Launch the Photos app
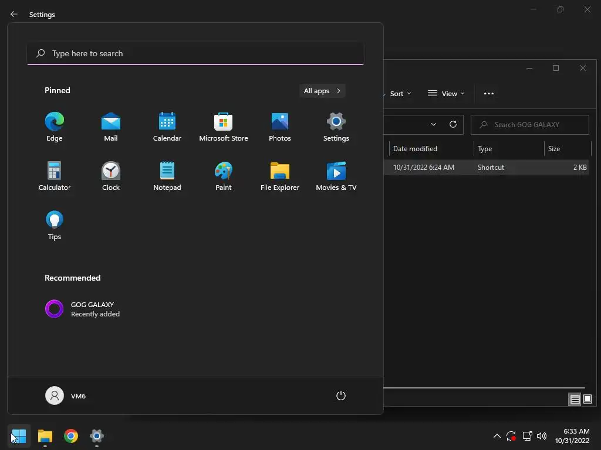This screenshot has height=450, width=601. pyautogui.click(x=280, y=127)
